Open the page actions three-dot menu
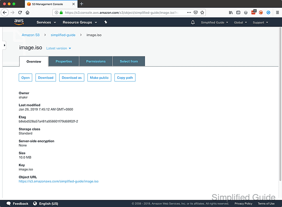Image resolution: width=282 pixels, height=207 pixels. [x=189, y=13]
